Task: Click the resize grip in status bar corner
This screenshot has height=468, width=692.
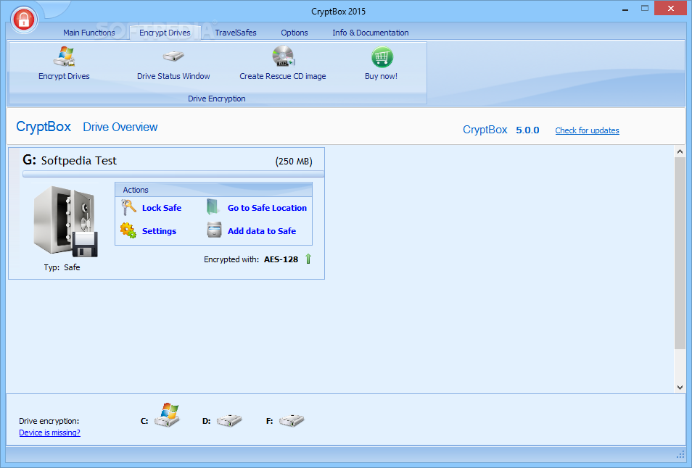Action: 680,454
